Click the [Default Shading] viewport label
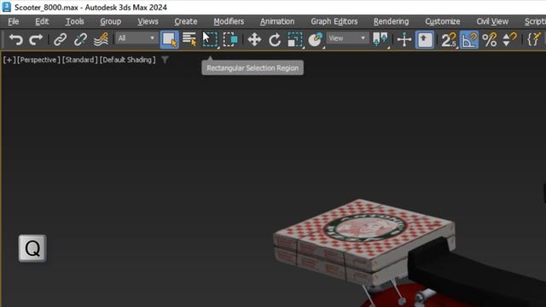 127,60
